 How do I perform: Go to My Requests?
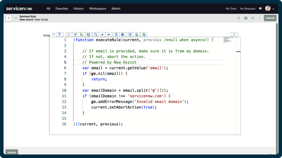coord(248,8)
